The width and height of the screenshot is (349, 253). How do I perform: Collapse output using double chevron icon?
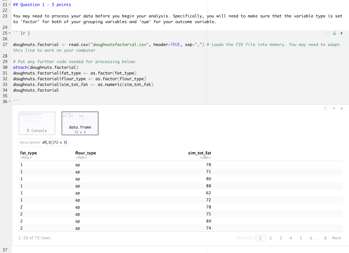334,108
